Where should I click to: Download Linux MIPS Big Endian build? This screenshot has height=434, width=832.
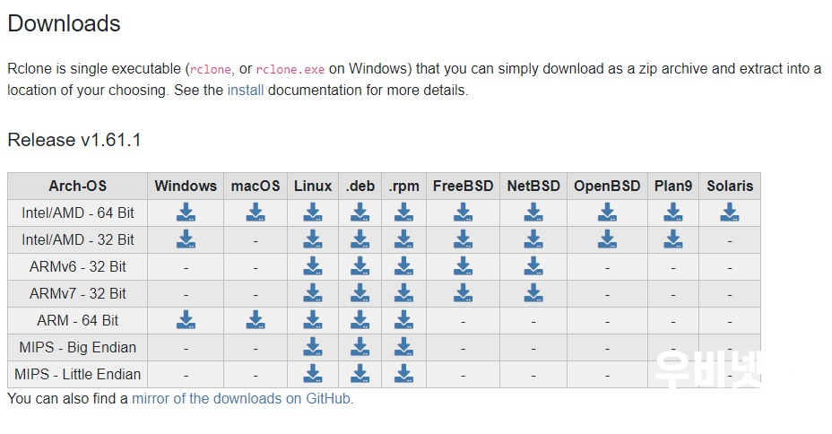(313, 346)
